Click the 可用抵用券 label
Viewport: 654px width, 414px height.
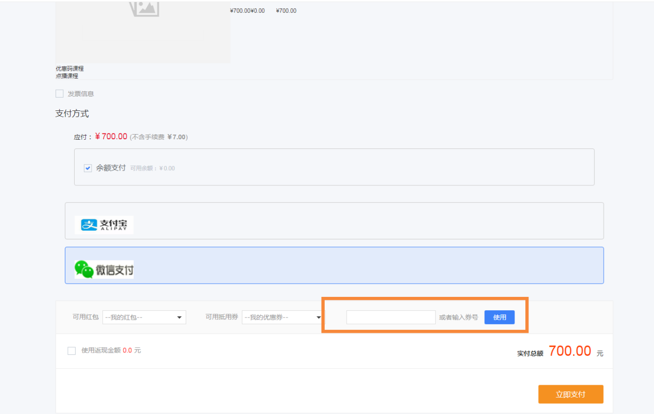[222, 317]
